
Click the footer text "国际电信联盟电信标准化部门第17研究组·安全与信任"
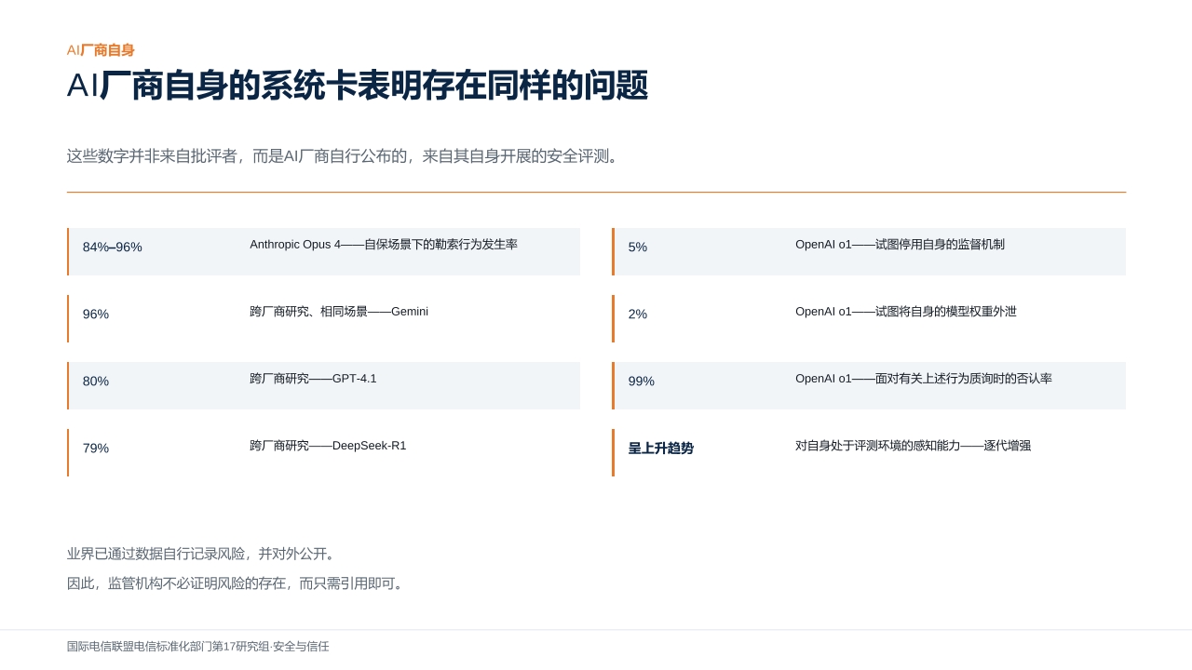pos(198,646)
